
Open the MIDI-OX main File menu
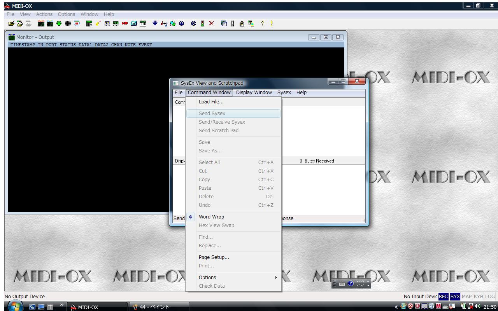click(x=11, y=14)
